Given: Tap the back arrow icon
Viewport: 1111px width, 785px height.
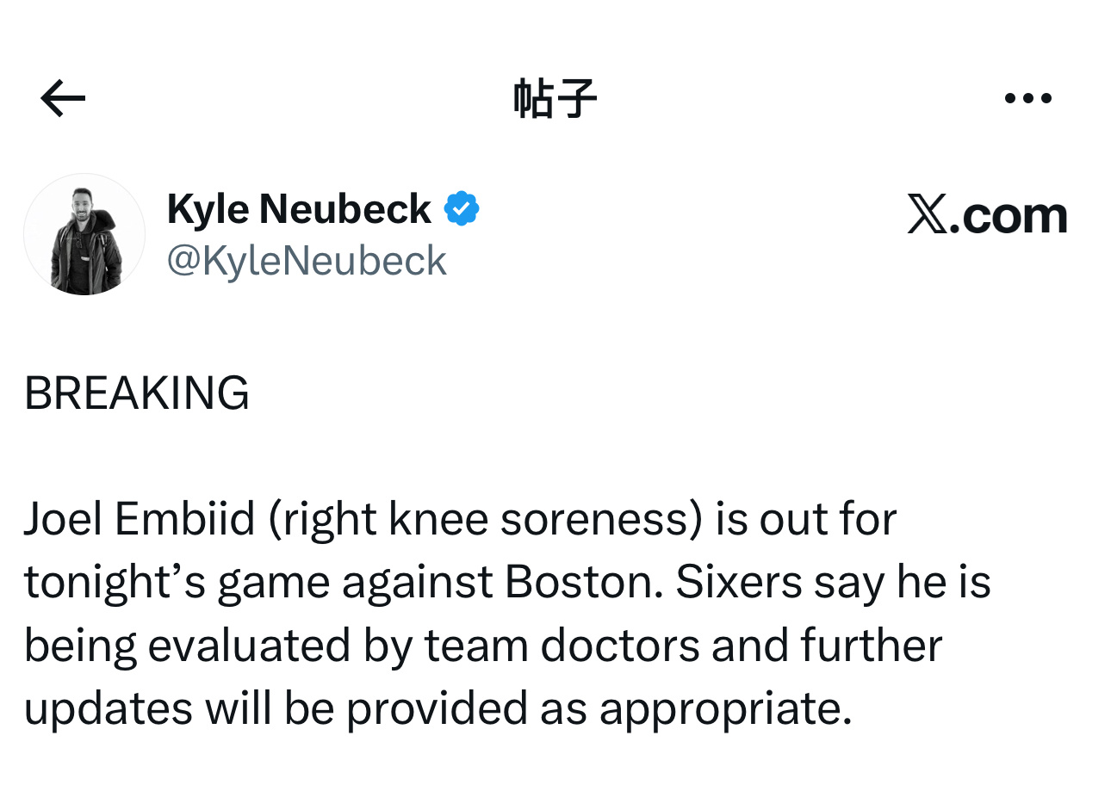Looking at the screenshot, I should point(63,99).
